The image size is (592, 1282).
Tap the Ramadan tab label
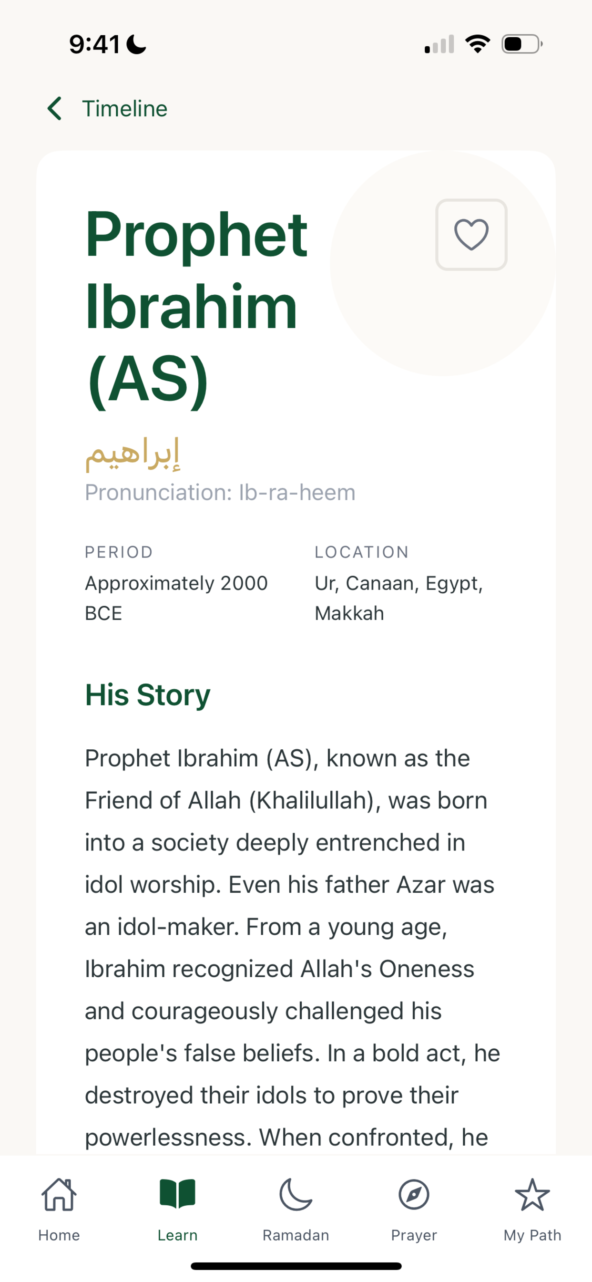tap(296, 1235)
